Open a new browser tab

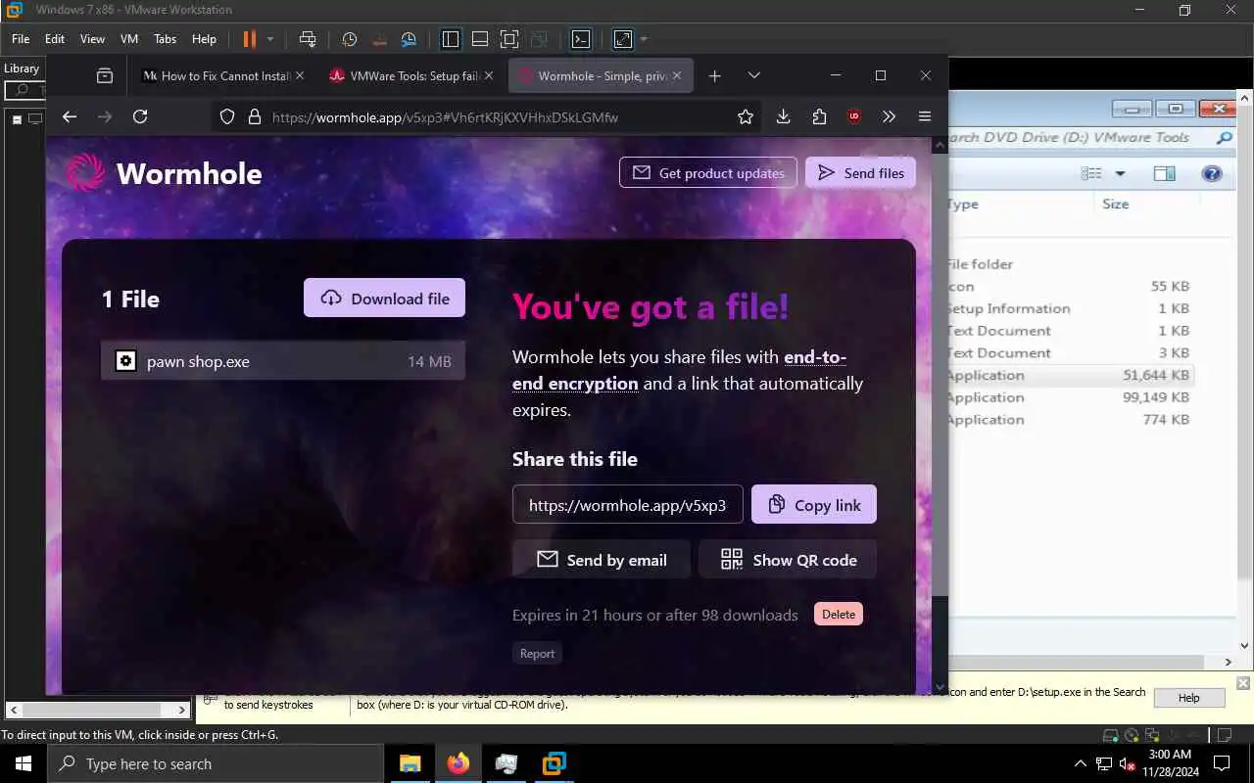pyautogui.click(x=715, y=75)
